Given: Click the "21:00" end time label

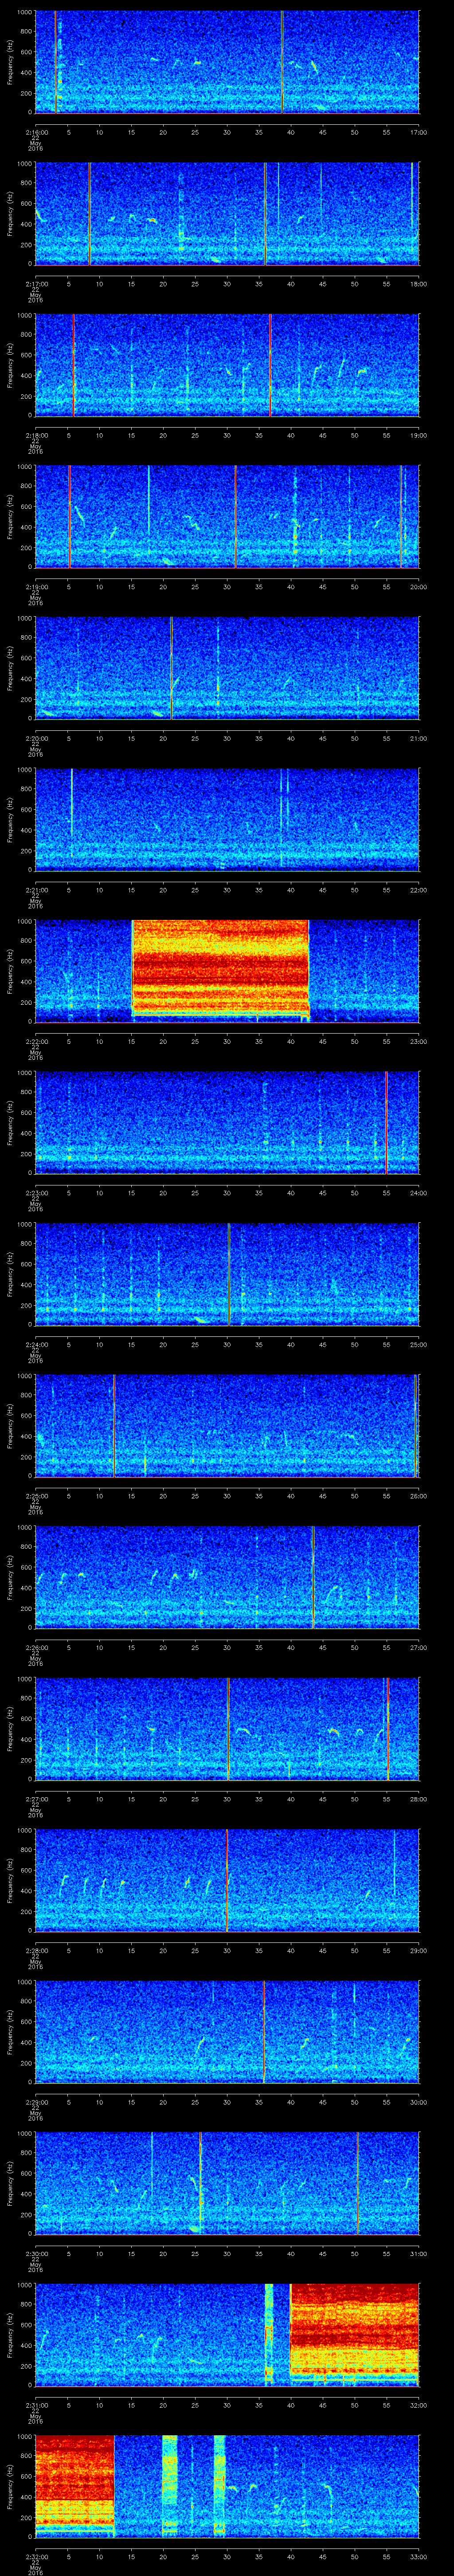Looking at the screenshot, I should 418,738.
